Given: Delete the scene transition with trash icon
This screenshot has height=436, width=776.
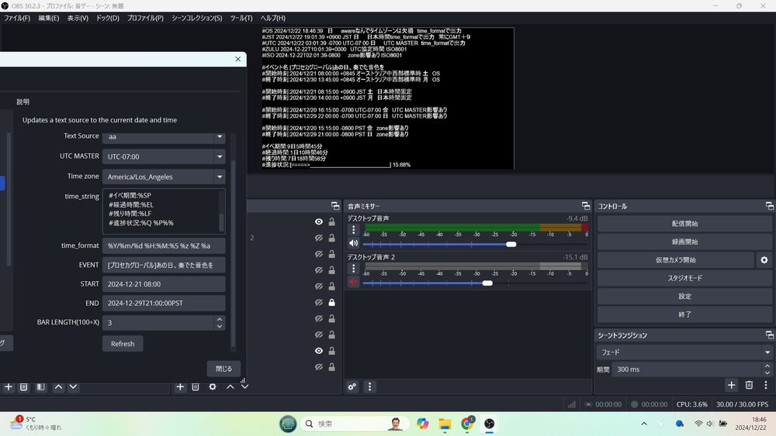Looking at the screenshot, I should point(749,385).
